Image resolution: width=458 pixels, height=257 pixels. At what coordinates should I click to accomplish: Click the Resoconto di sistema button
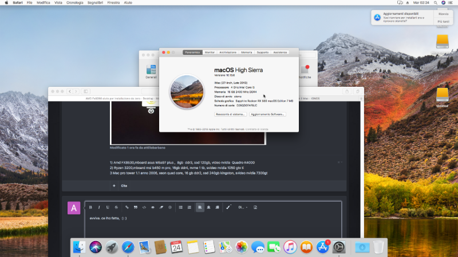[231, 114]
